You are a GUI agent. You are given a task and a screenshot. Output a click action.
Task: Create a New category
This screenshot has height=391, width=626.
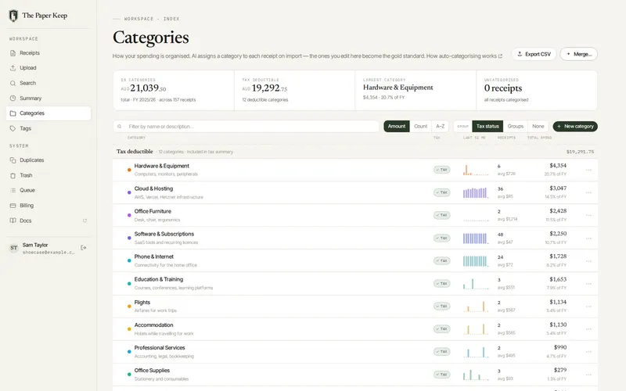point(575,127)
